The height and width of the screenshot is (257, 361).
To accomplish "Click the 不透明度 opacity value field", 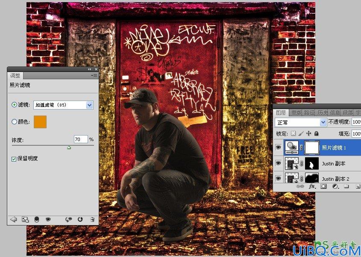I will (x=356, y=122).
